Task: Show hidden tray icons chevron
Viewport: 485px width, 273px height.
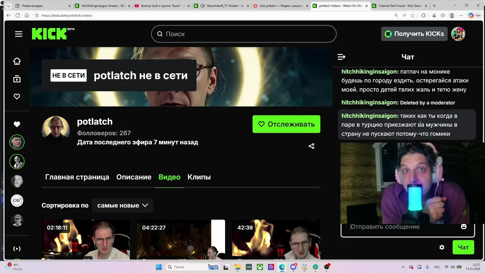Action: 403,267
